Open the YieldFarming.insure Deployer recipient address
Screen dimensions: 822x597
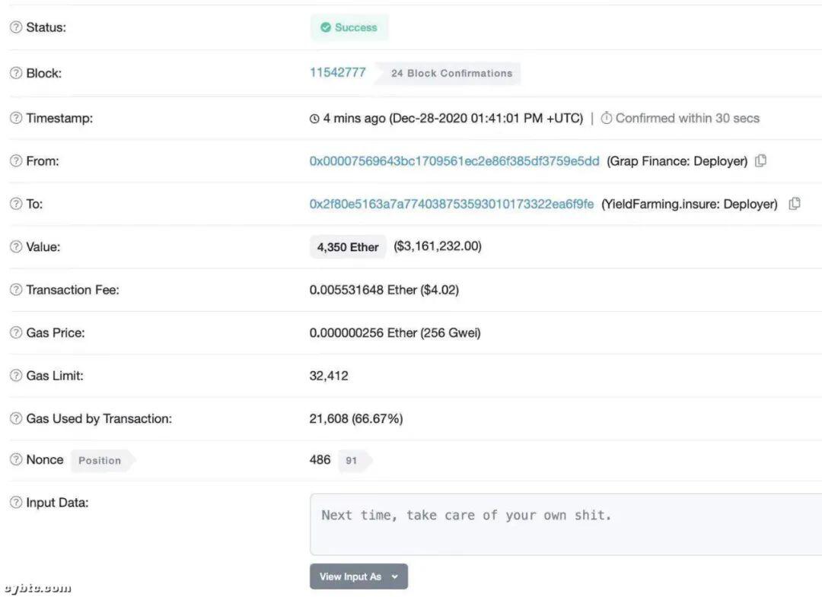click(451, 204)
